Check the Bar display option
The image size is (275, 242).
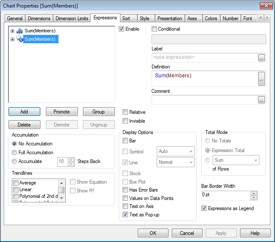pyautogui.click(x=125, y=140)
